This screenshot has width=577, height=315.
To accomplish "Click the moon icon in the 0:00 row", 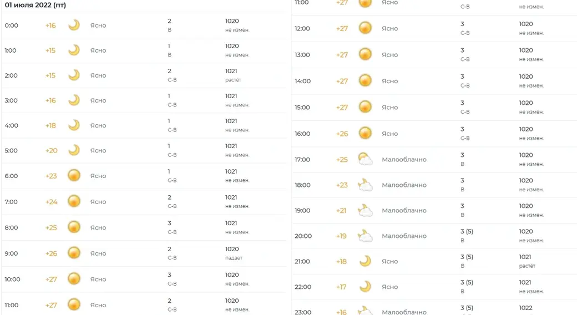I will pos(74,26).
